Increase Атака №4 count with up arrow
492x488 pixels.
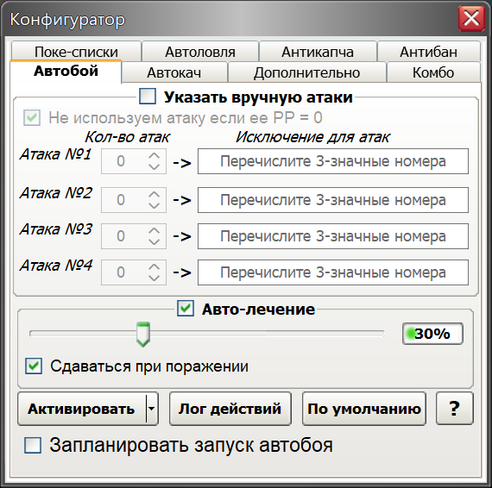click(154, 266)
